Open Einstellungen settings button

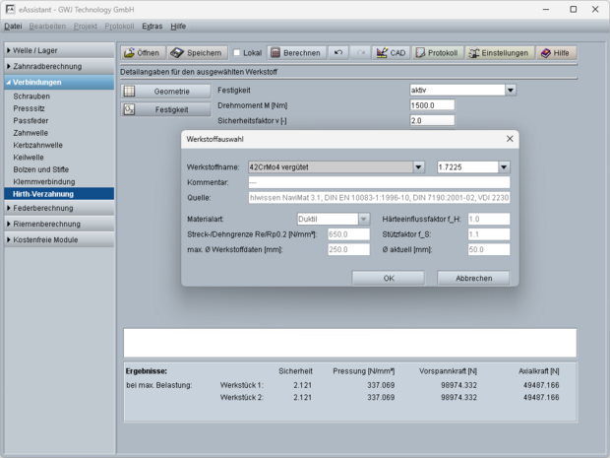[x=500, y=52]
